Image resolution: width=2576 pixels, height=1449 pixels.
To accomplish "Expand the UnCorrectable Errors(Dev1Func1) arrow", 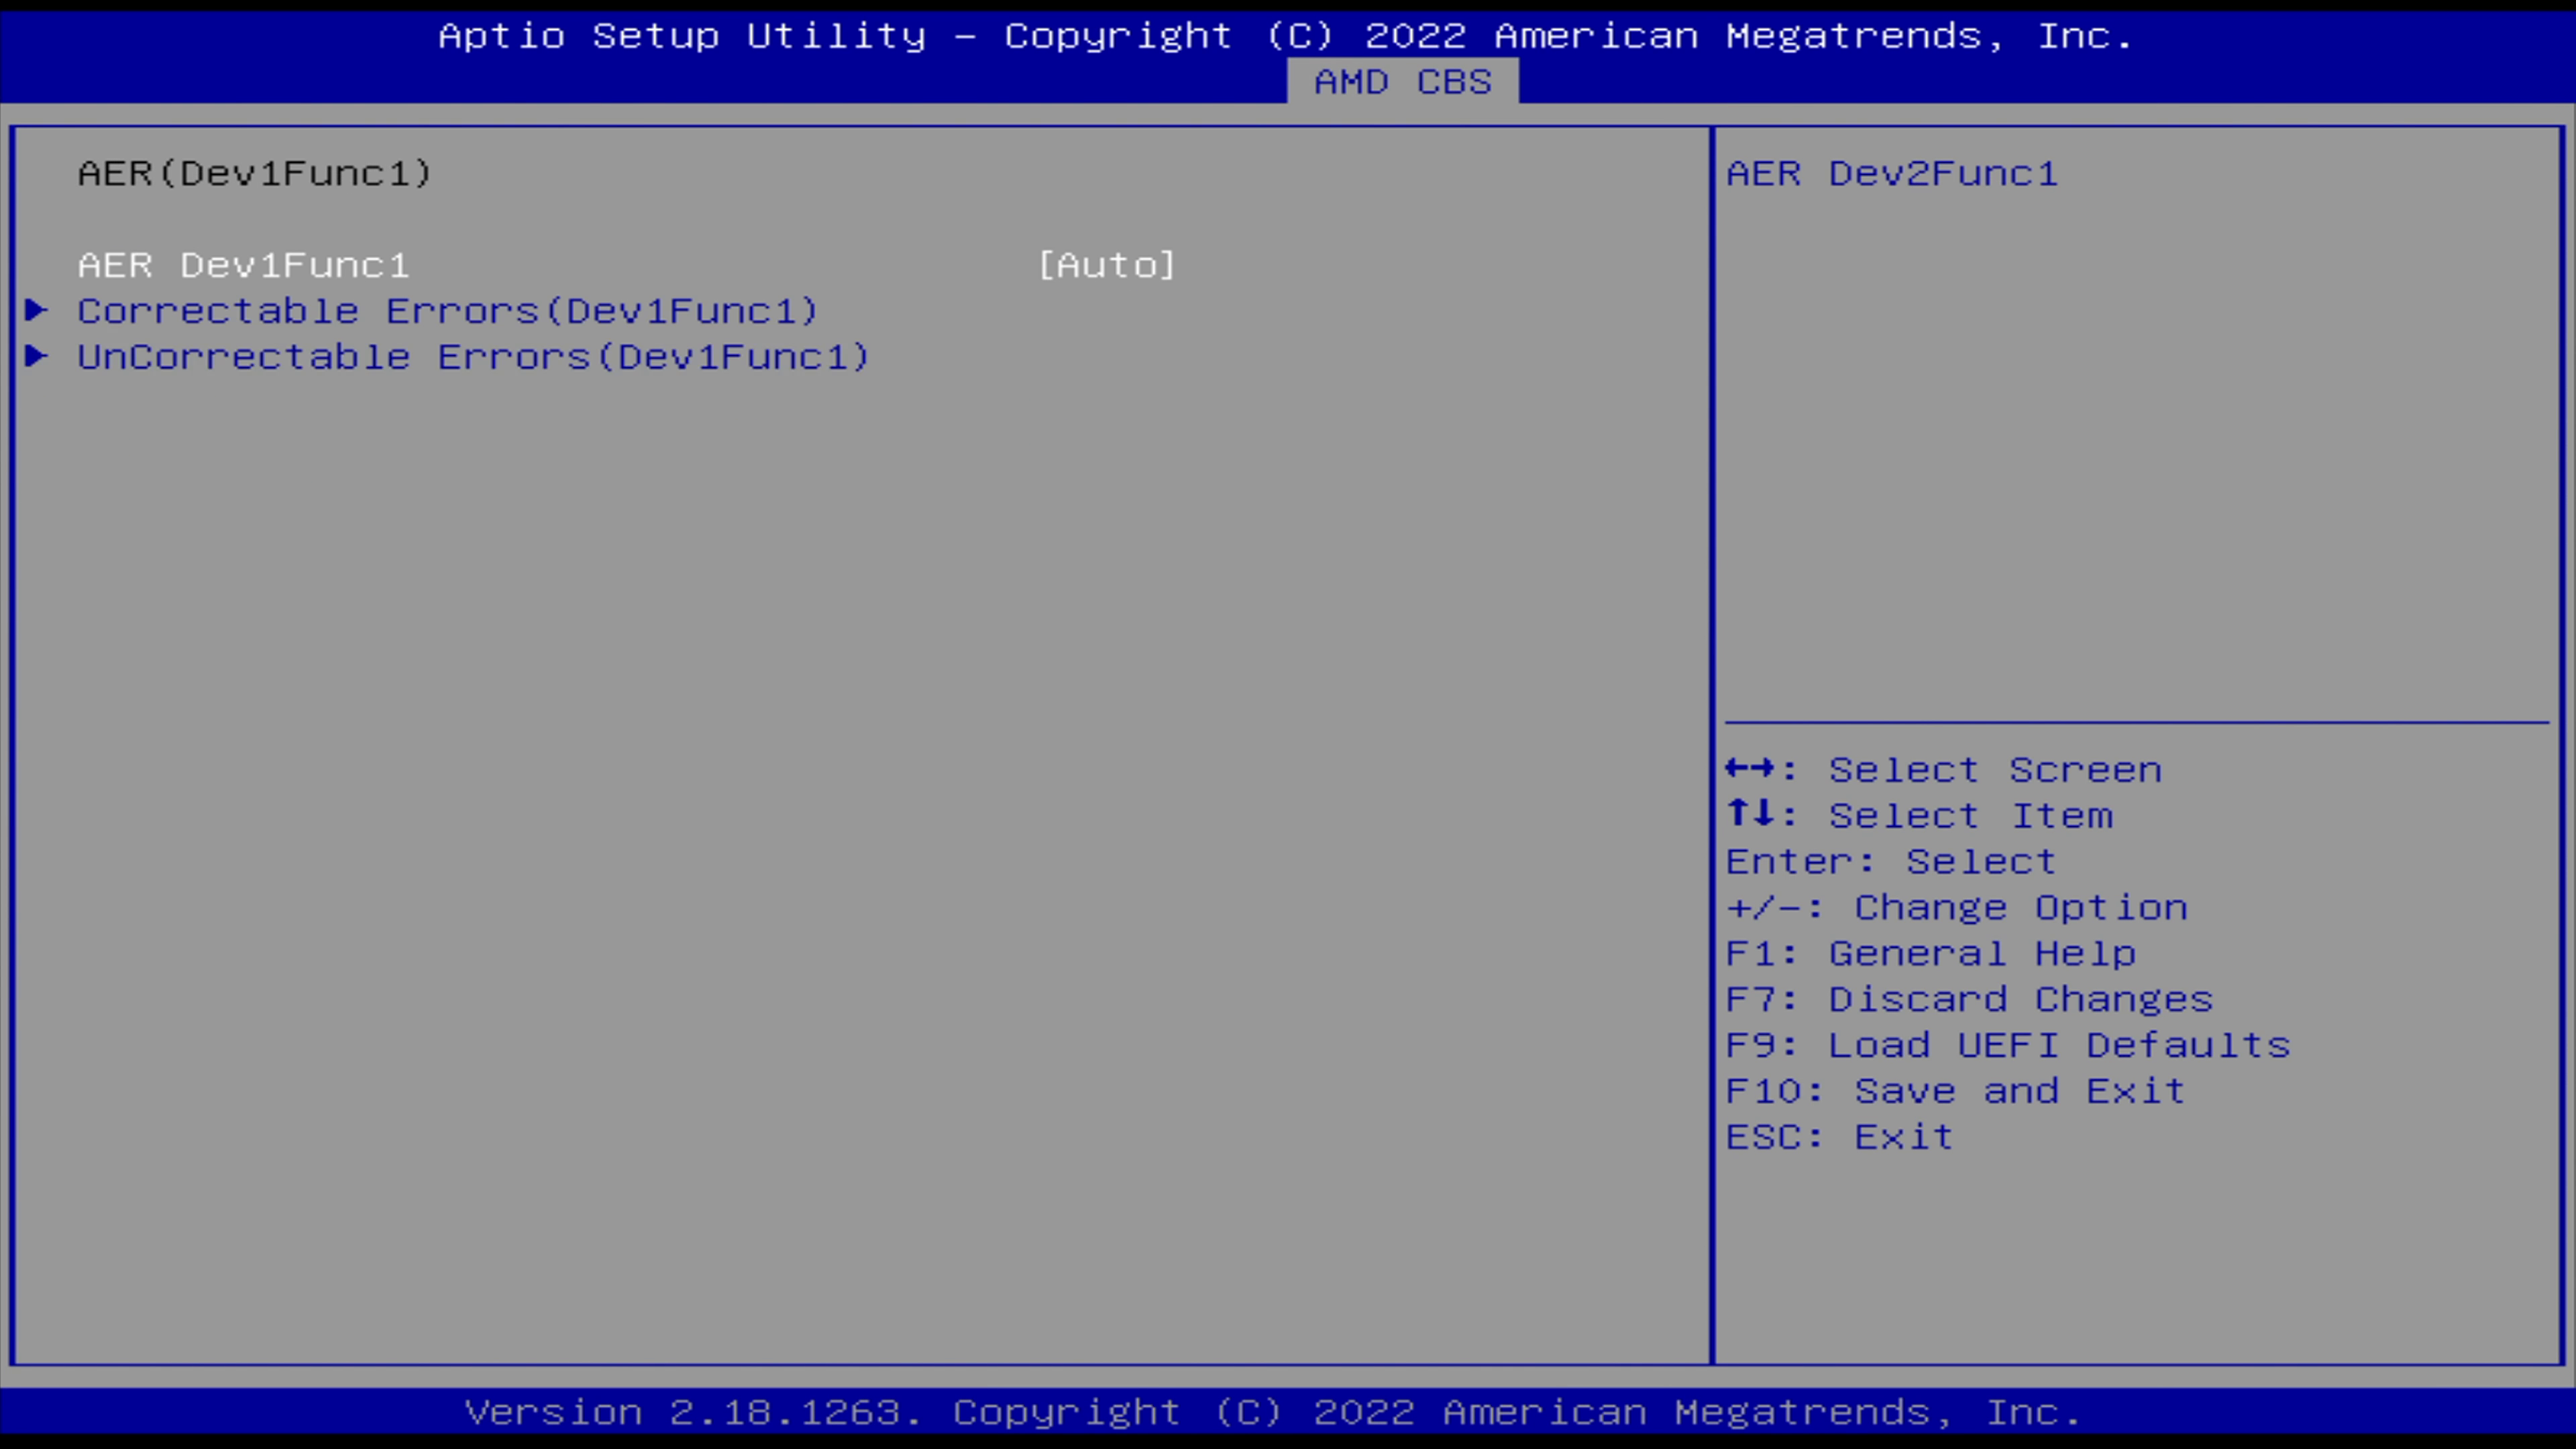I will click(x=37, y=356).
